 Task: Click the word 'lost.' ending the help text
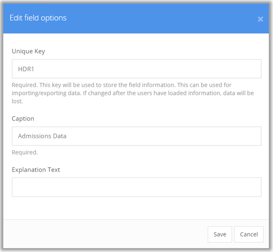coord(18,101)
